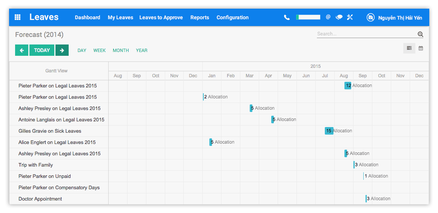This screenshot has height=213, width=438.
Task: Open the Reports menu
Action: (x=200, y=17)
